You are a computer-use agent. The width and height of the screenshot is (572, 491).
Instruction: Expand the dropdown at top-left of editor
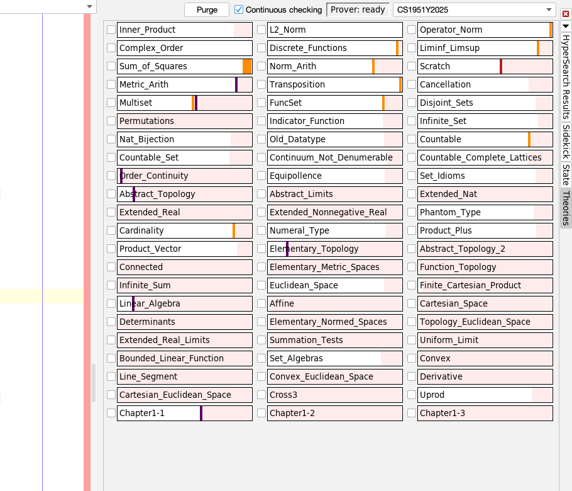coord(89,6)
